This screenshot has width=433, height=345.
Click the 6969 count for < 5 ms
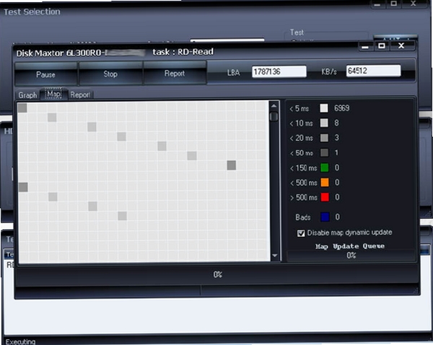tap(341, 108)
